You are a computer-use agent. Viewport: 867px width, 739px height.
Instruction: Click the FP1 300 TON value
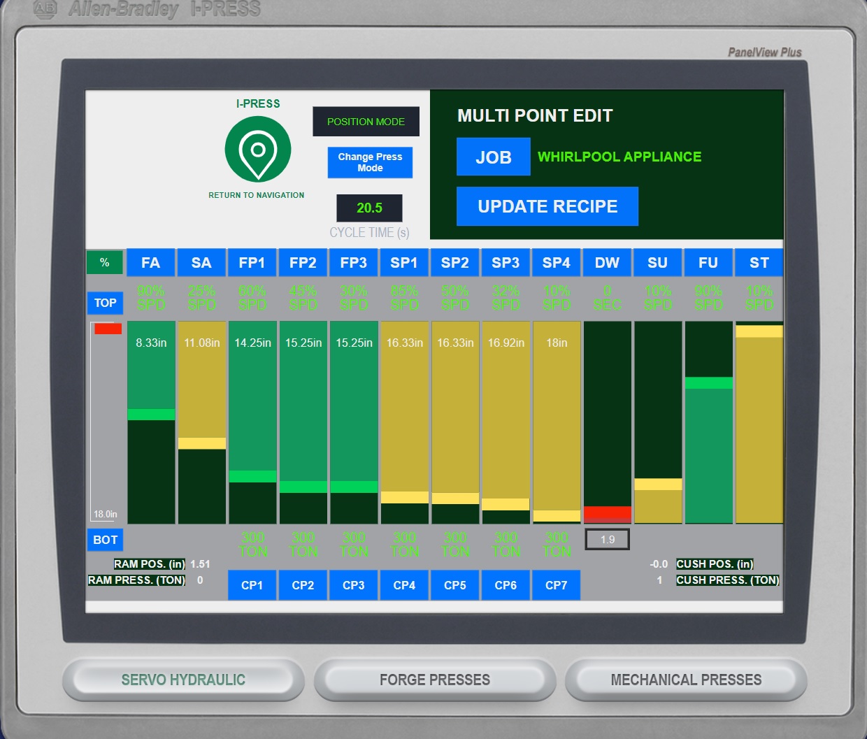(252, 545)
